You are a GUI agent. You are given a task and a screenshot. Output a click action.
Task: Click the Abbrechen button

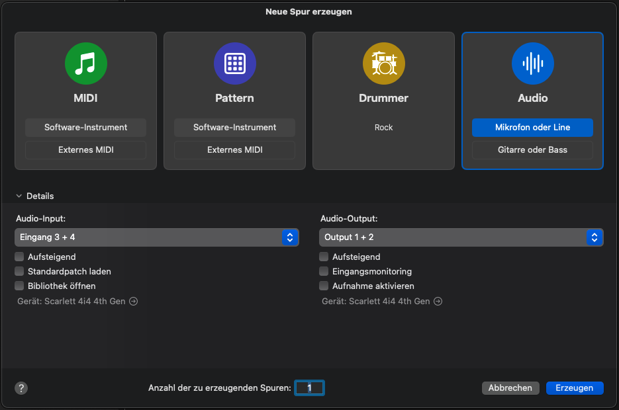point(510,388)
